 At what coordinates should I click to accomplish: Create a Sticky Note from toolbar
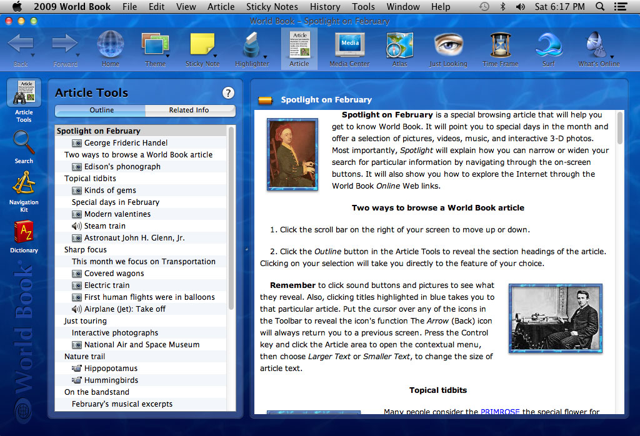click(202, 44)
